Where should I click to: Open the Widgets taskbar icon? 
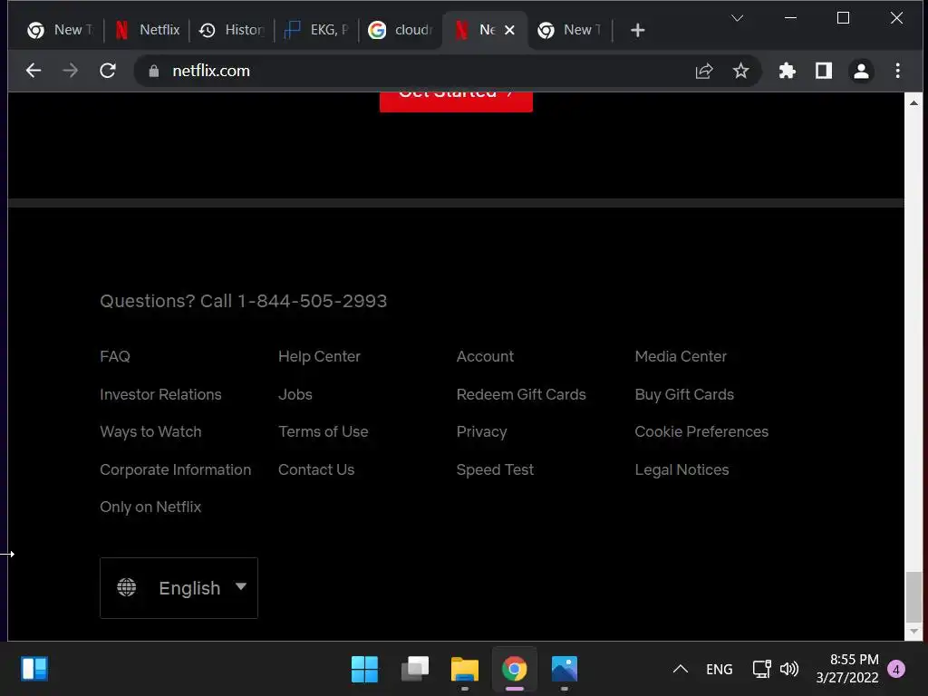(x=35, y=669)
